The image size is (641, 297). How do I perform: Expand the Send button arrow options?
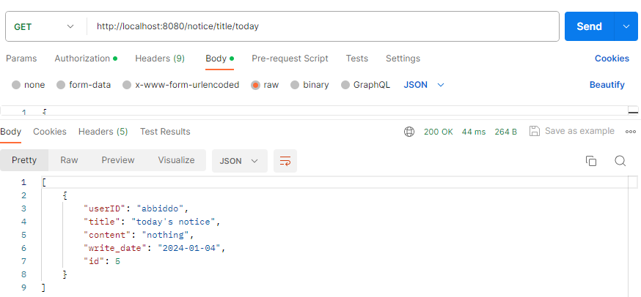point(626,26)
